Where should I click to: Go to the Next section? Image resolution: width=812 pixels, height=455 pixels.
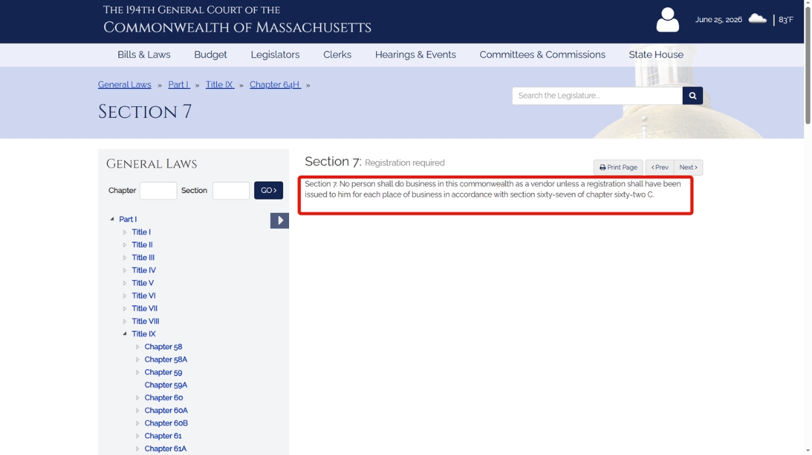688,168
